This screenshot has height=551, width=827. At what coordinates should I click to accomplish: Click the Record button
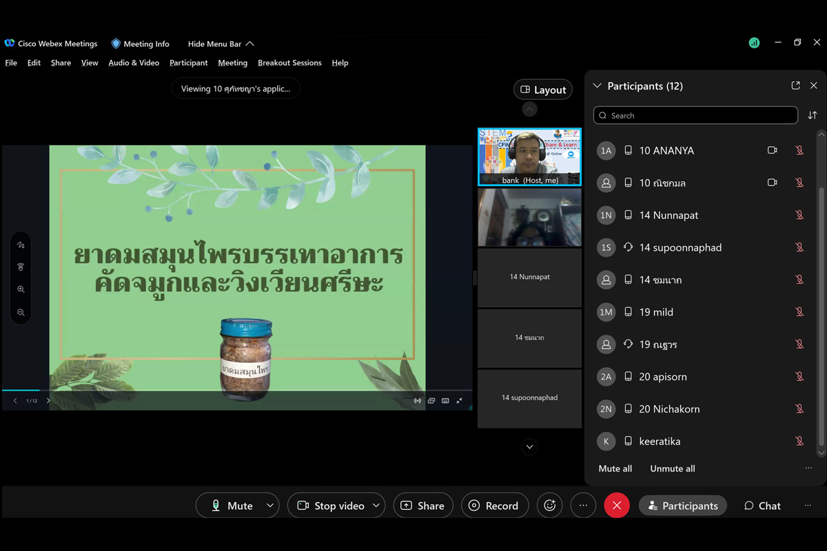[x=494, y=506]
